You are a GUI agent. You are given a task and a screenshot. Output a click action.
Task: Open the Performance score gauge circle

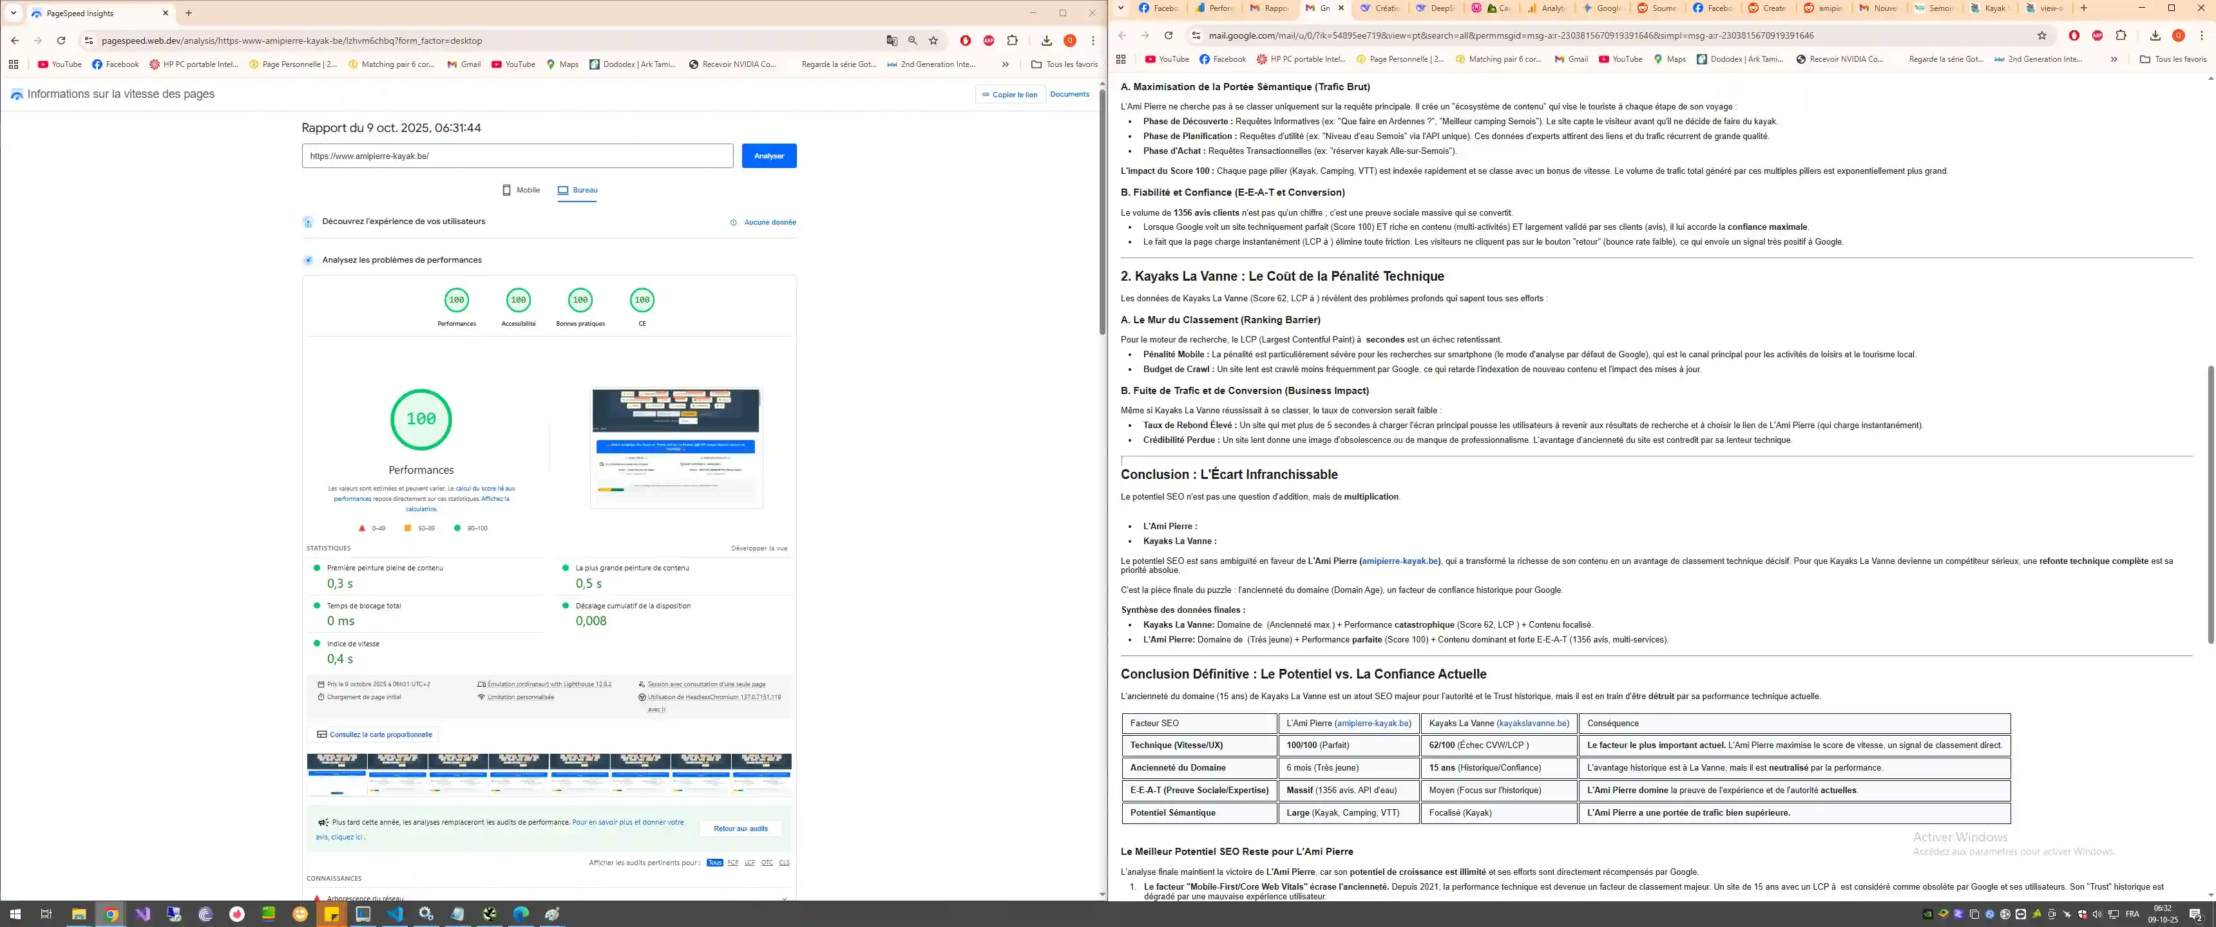point(456,300)
